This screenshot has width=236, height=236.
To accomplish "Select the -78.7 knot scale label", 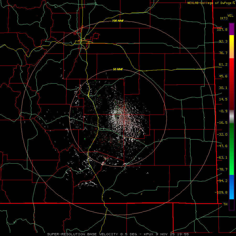I will pos(222,169).
